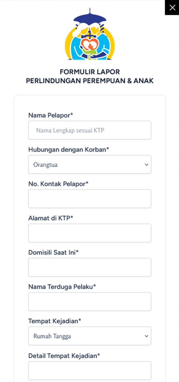Focus the No. Kontak Pelapor input box
The width and height of the screenshot is (179, 382).
[90, 199]
